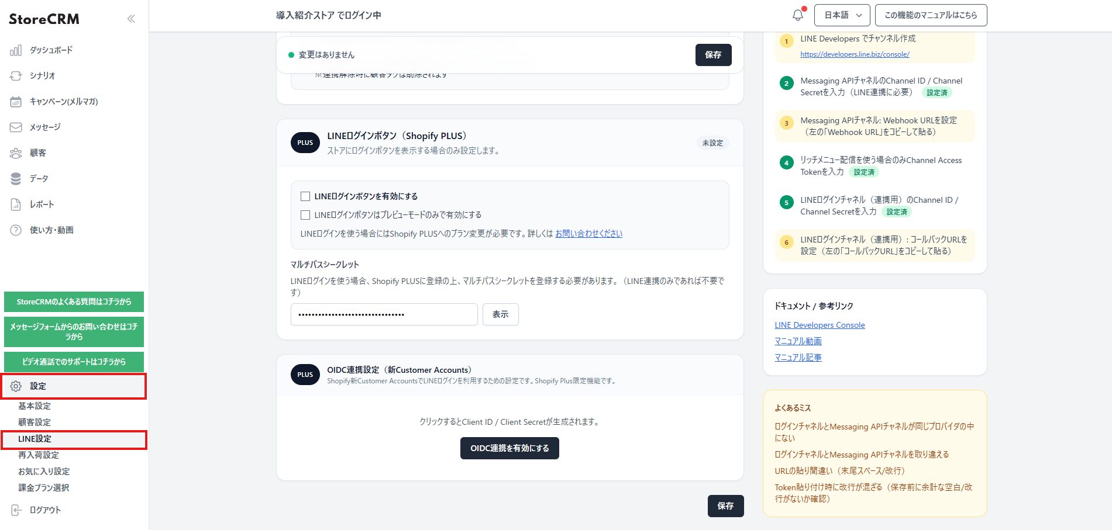Open the 日本語 language dropdown
1112x530 pixels.
[x=842, y=15]
